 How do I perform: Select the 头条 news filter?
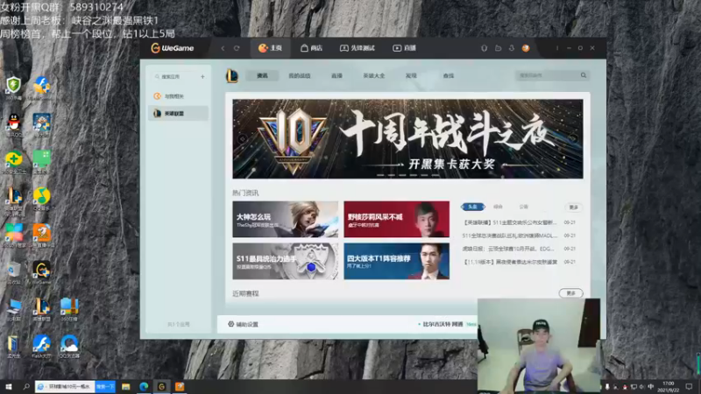coord(472,207)
